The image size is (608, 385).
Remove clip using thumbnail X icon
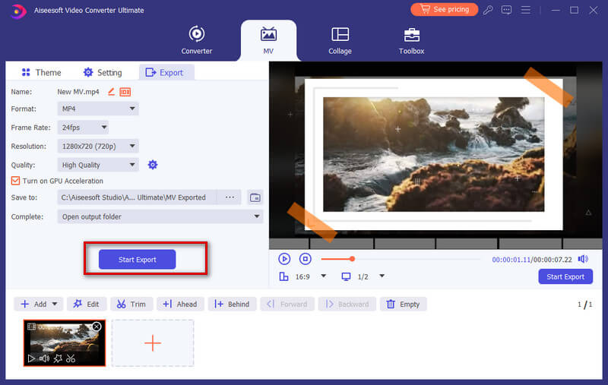coord(97,327)
